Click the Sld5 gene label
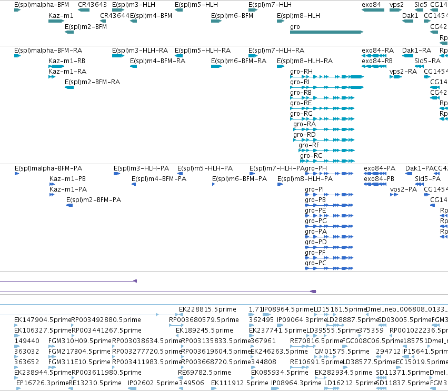 (x=421, y=5)
